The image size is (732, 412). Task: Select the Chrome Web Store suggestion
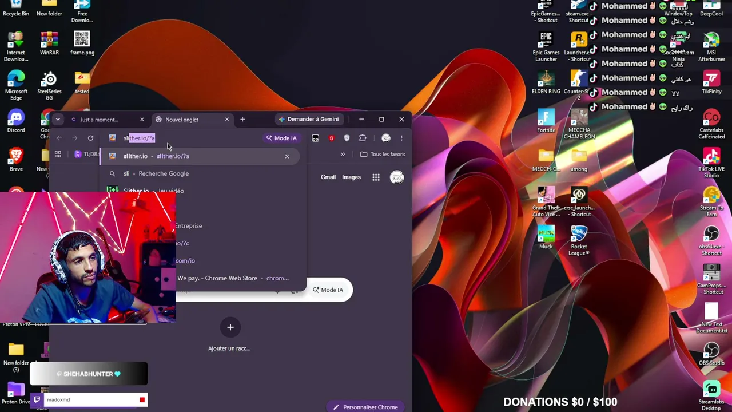point(233,278)
